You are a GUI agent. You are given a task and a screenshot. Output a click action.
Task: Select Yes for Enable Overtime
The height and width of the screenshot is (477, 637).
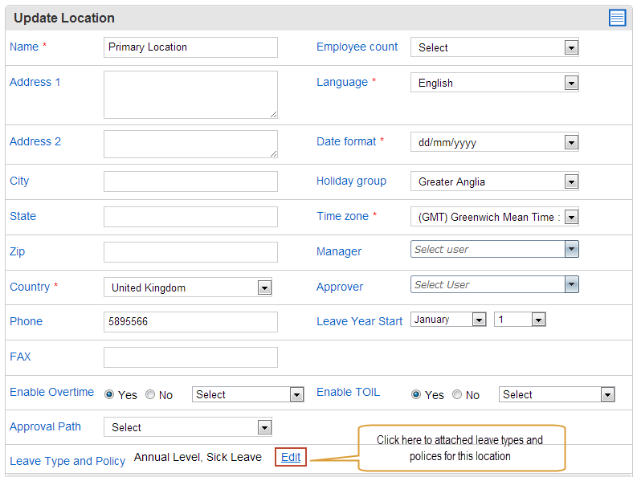(x=109, y=394)
